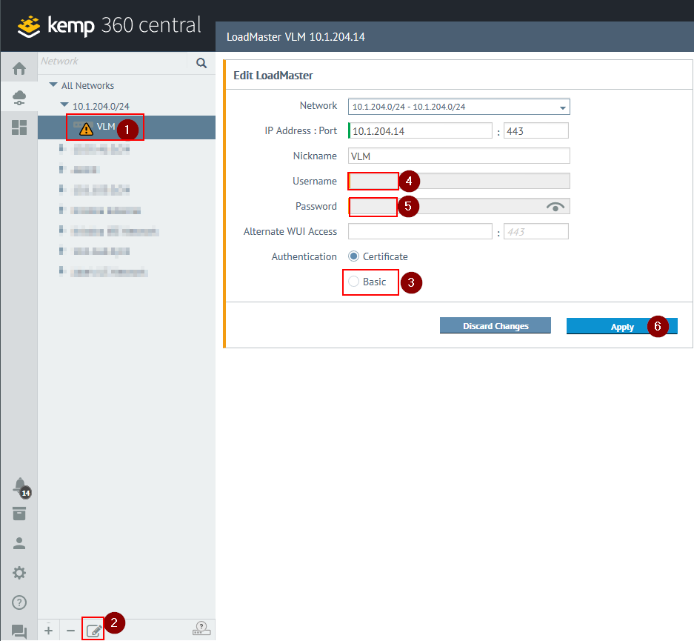
Task: Click the Username input field
Action: (x=459, y=181)
